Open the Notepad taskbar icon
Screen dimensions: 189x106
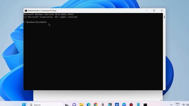(138, 105)
